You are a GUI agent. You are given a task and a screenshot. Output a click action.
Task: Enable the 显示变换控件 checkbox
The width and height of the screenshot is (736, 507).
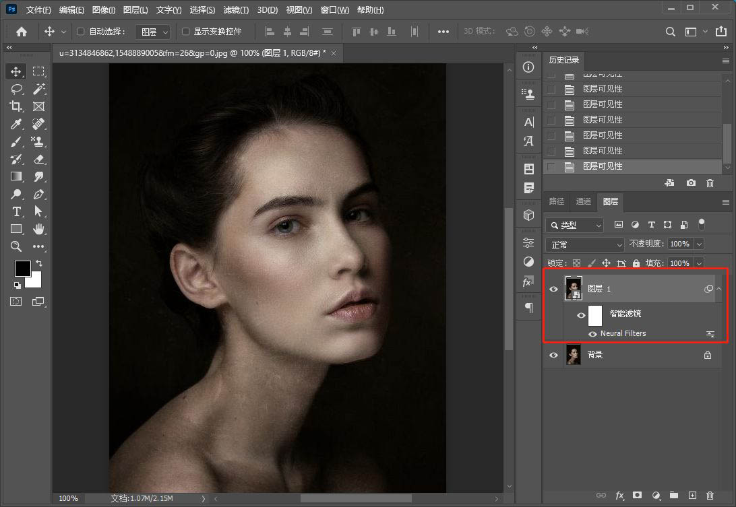pos(186,32)
